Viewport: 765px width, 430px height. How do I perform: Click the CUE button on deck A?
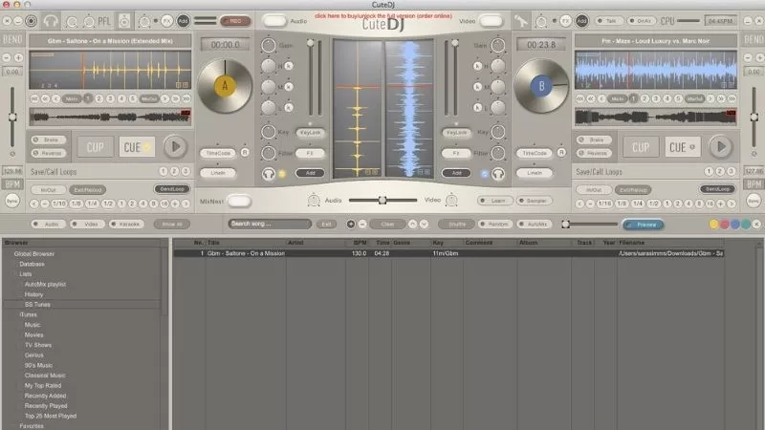137,147
